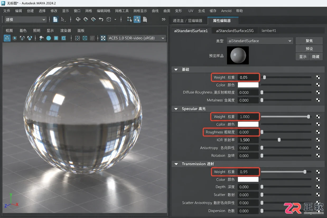Click the 显示 button
The width and height of the screenshot is (327, 218).
[303, 57]
